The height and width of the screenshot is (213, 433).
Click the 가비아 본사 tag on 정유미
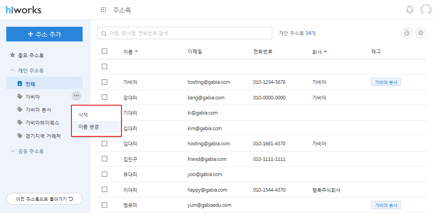pos(386,205)
